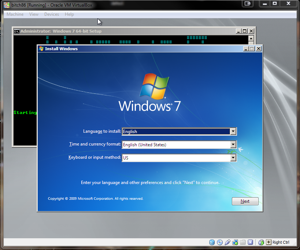Click the Copyright 2009 Microsoft Corporation text
The image size is (300, 250).
[96, 199]
